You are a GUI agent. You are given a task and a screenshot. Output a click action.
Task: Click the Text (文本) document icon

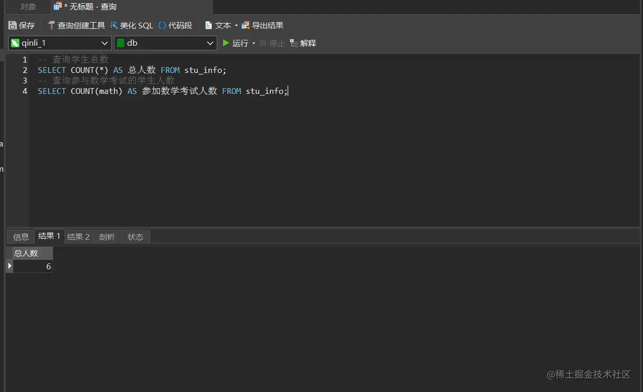coord(208,25)
